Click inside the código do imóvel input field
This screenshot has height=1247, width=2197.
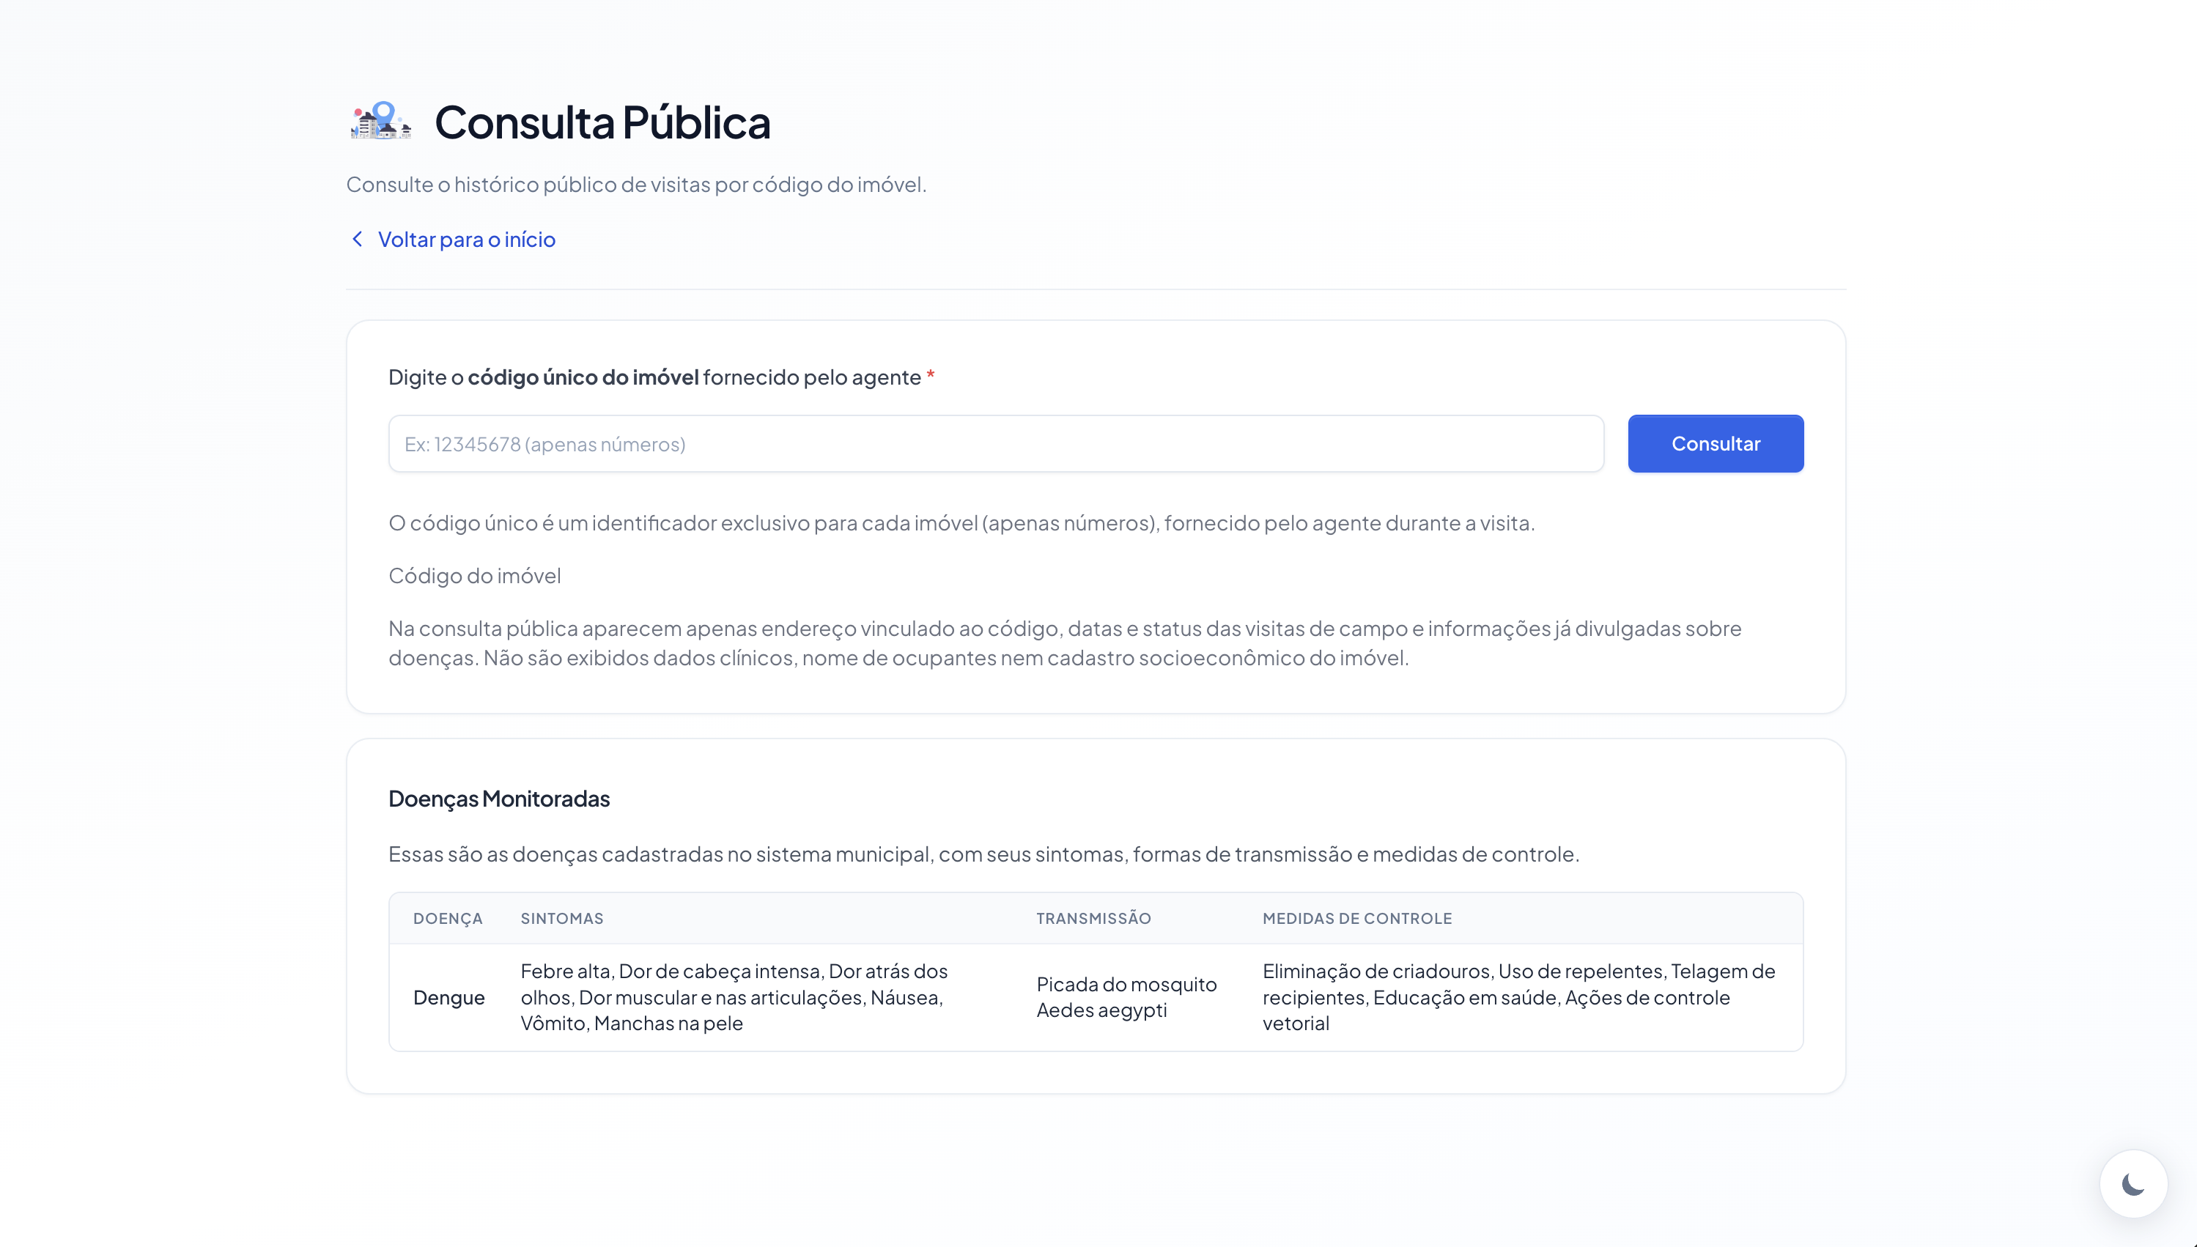coord(995,444)
